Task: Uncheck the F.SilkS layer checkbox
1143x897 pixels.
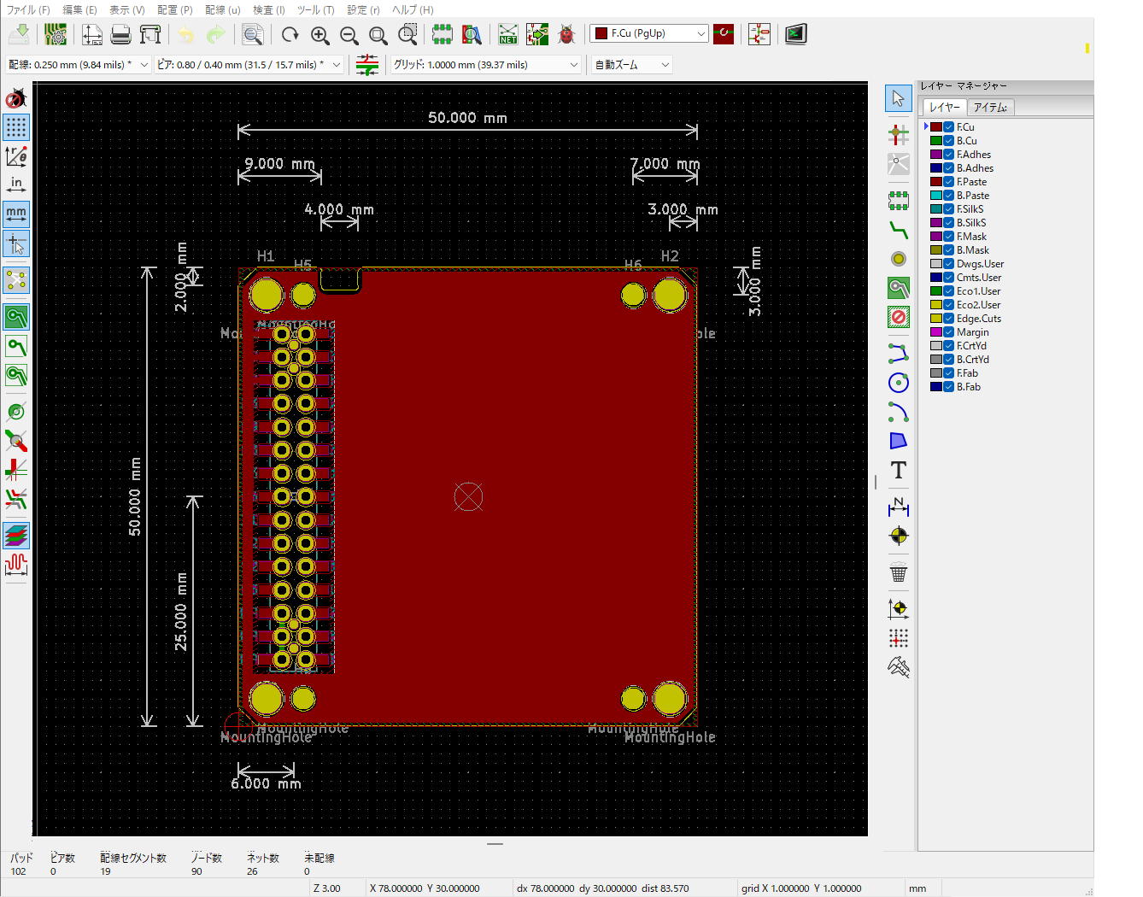Action: click(x=949, y=209)
